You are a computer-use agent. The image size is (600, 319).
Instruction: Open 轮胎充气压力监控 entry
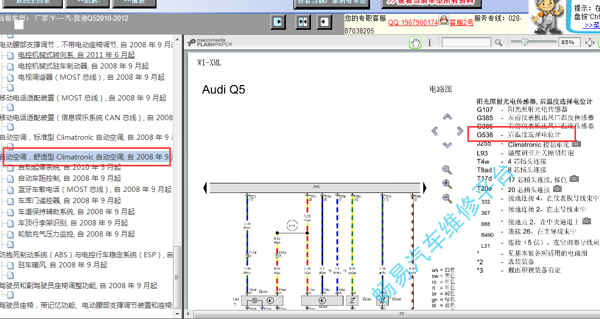click(77, 234)
